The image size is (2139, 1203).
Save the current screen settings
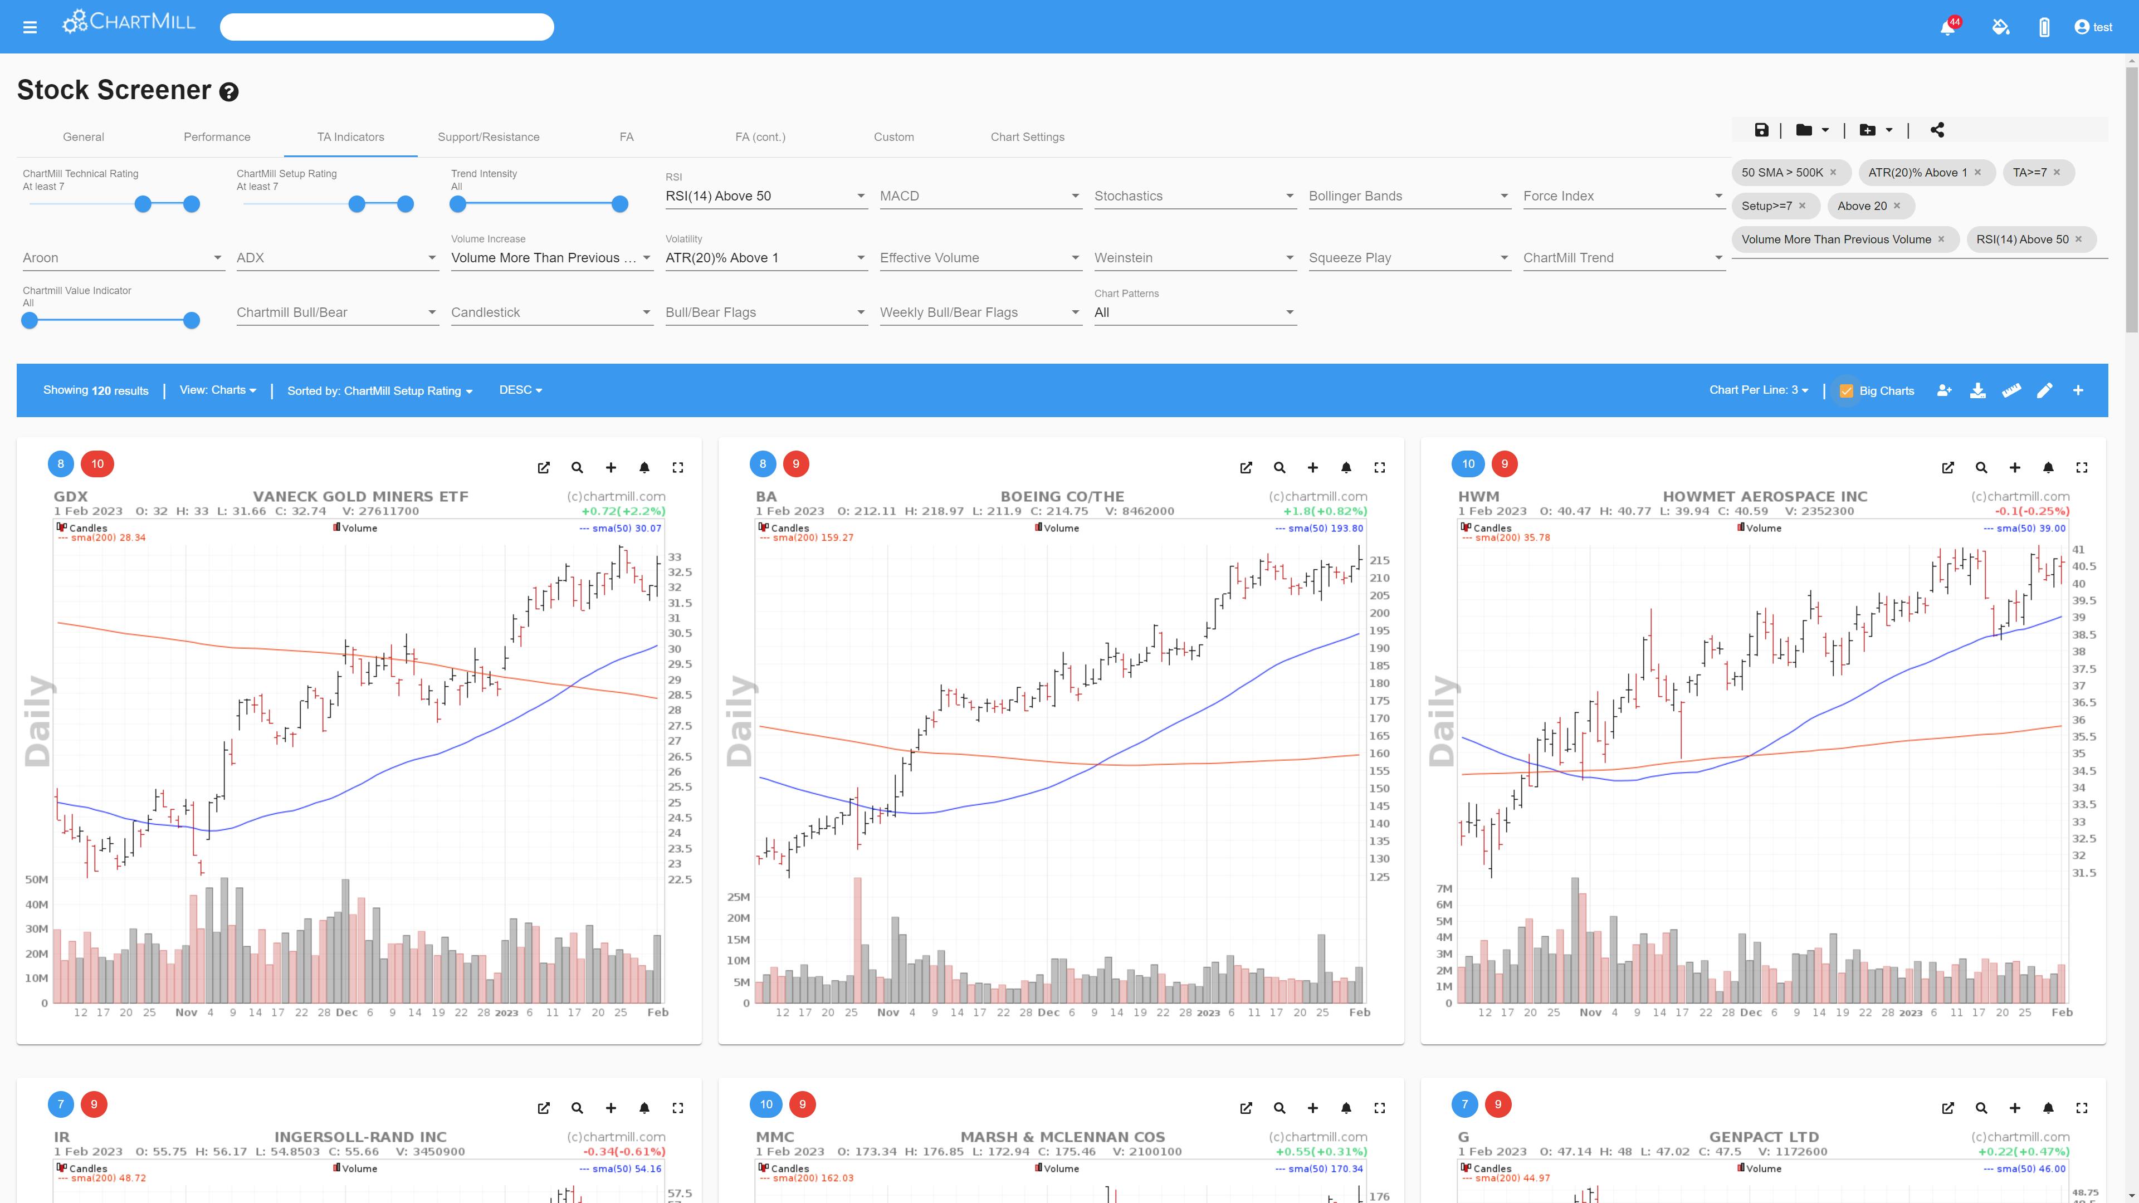click(1761, 130)
